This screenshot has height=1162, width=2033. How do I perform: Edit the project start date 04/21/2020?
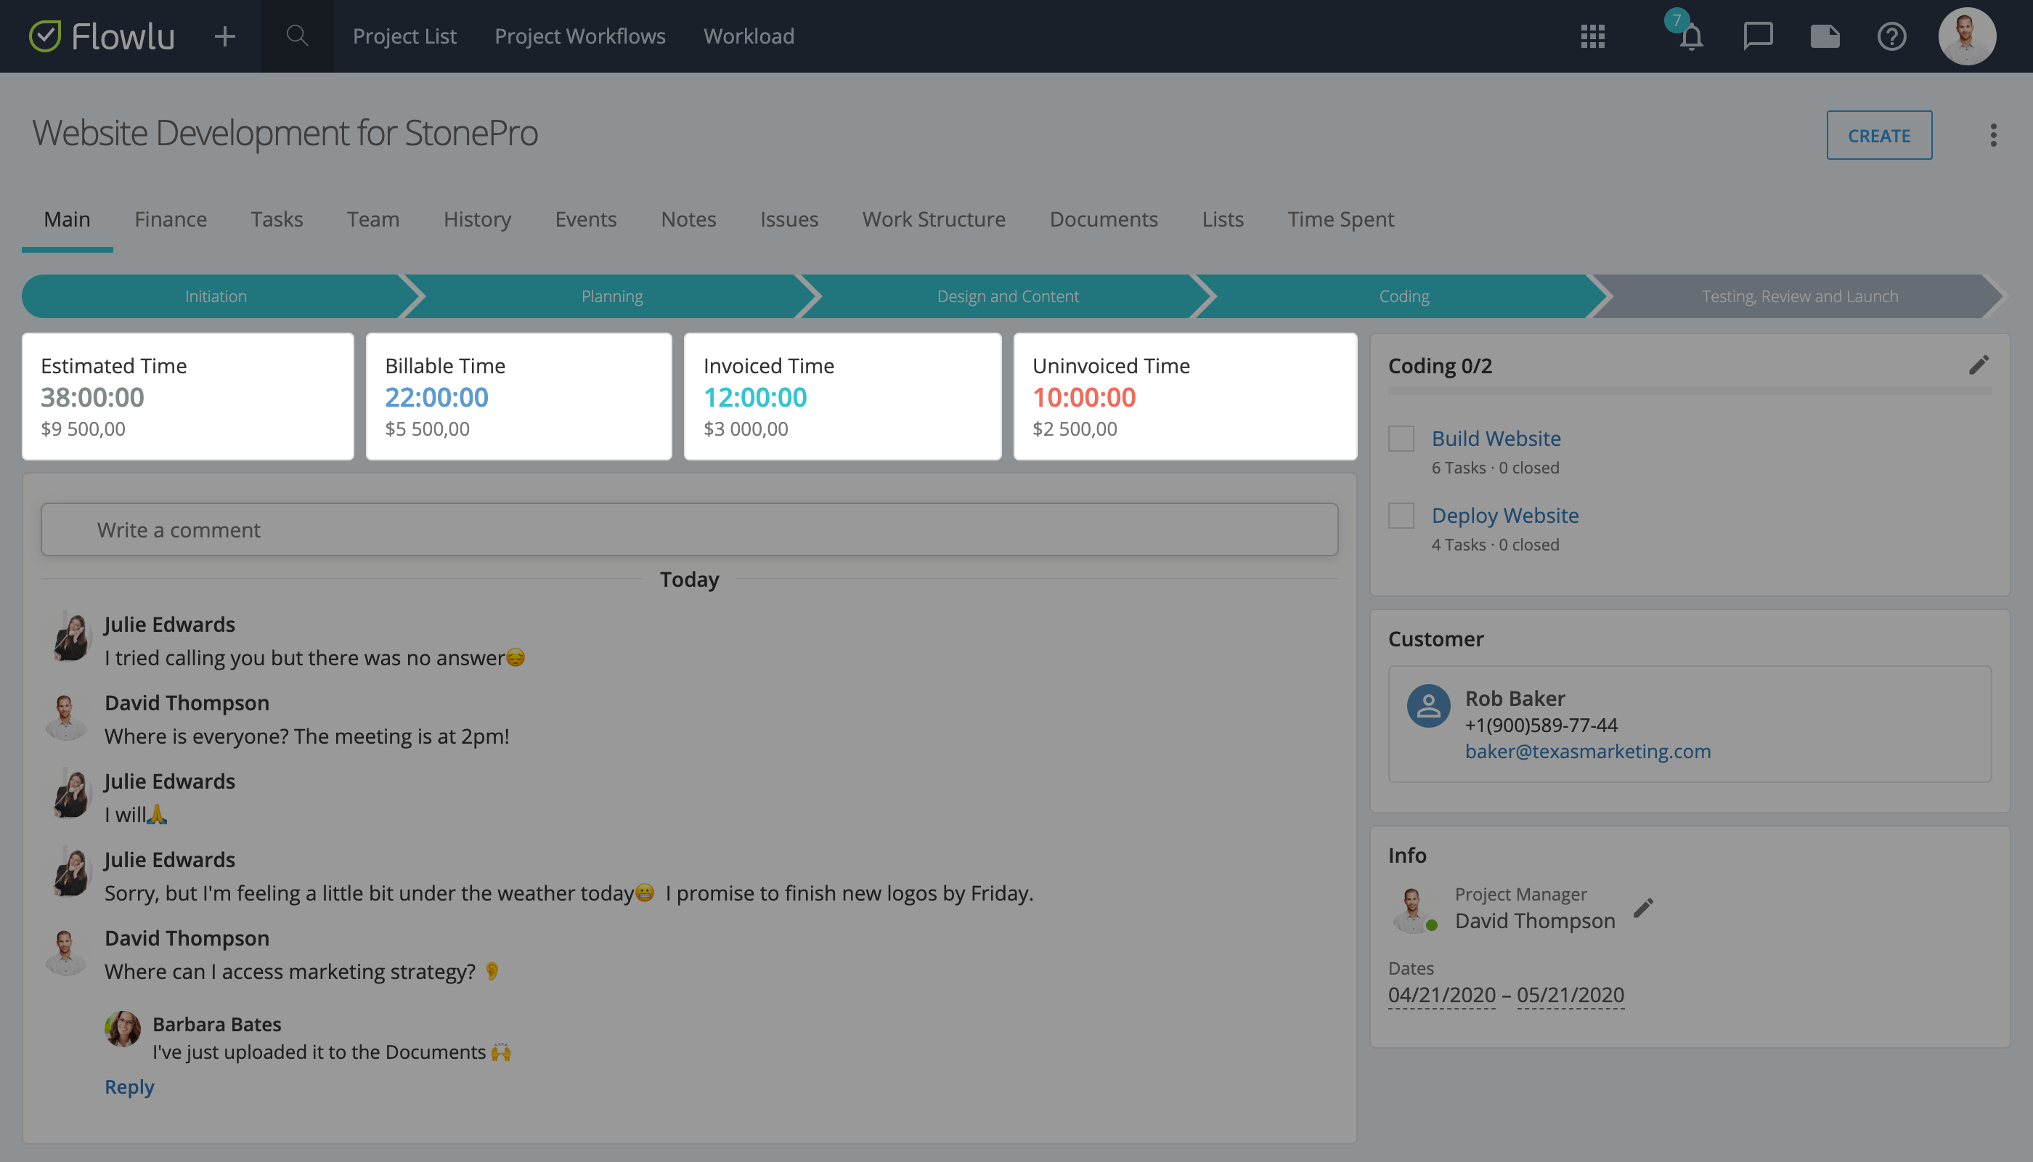click(x=1443, y=994)
